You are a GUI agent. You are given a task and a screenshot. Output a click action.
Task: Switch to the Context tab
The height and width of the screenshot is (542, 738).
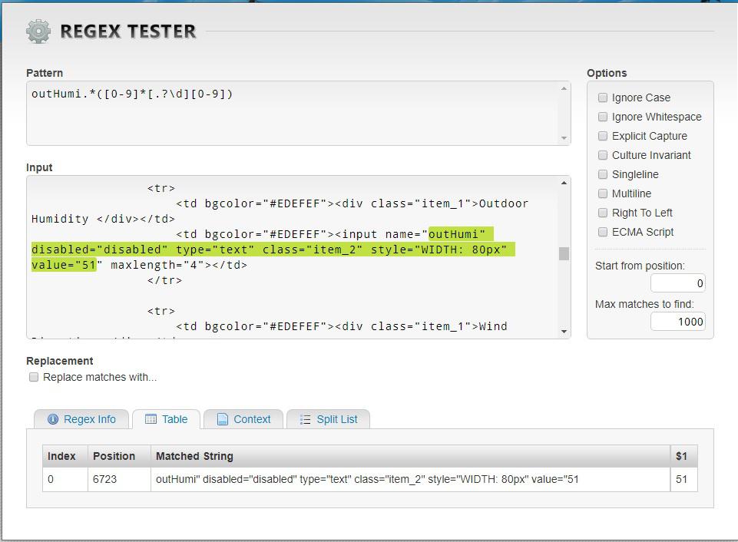(243, 419)
